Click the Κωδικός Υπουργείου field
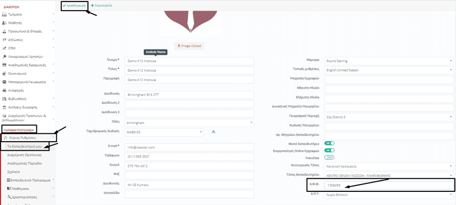456x205 pixels. [x=389, y=126]
